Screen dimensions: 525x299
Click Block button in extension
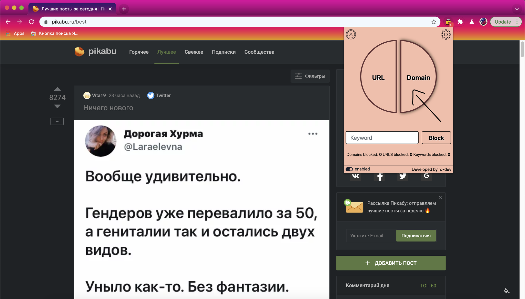436,138
